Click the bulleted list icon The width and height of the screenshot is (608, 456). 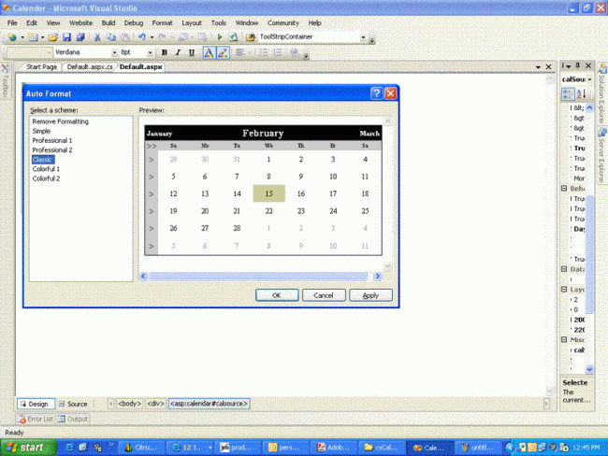[264, 52]
